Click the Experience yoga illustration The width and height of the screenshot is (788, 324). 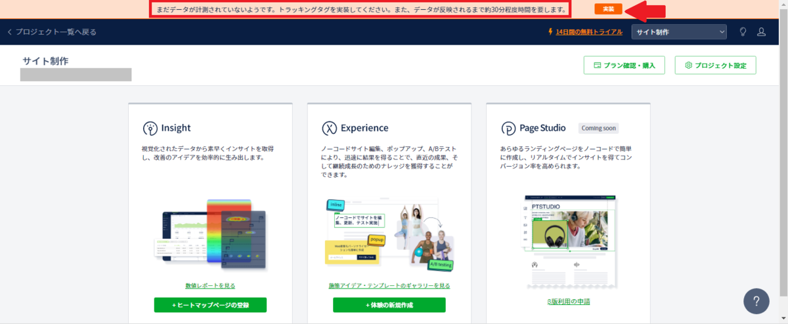(389, 235)
